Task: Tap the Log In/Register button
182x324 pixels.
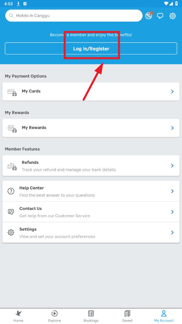Action: point(91,48)
